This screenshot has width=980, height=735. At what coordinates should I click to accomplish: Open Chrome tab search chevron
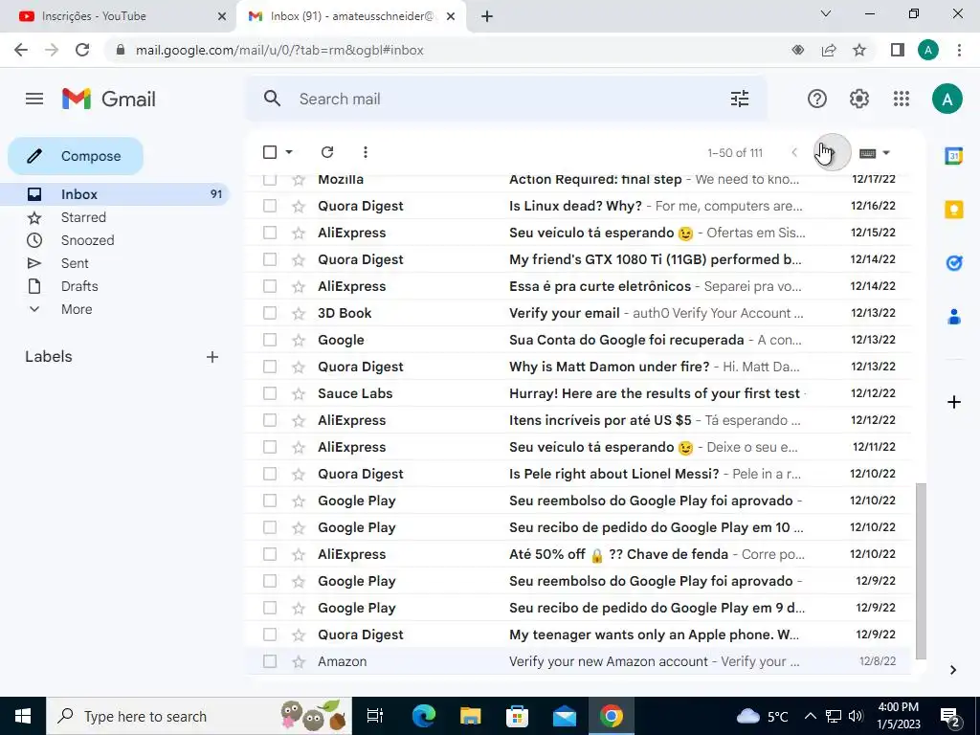point(826,13)
